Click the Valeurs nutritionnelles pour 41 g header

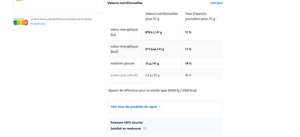pos(162,16)
